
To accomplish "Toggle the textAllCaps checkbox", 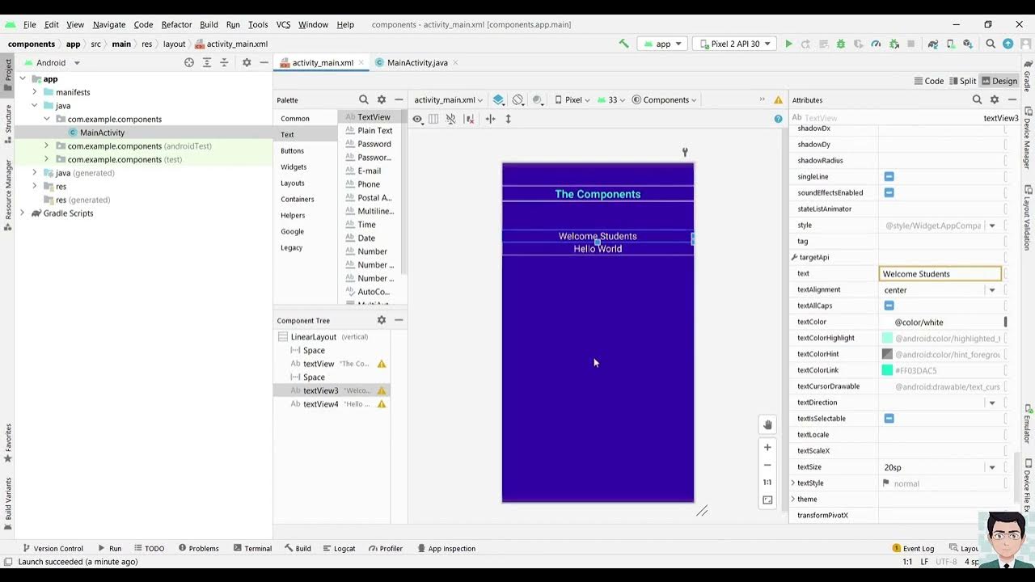I will tap(889, 306).
